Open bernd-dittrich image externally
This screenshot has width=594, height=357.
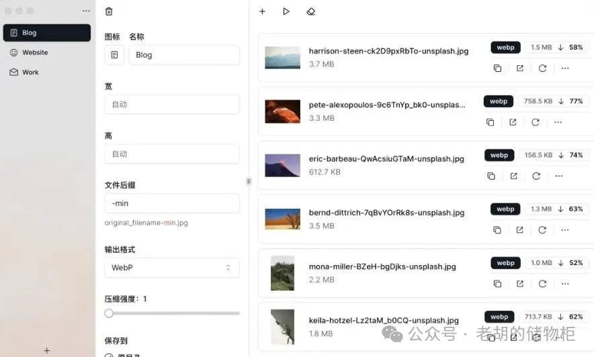coord(519,230)
